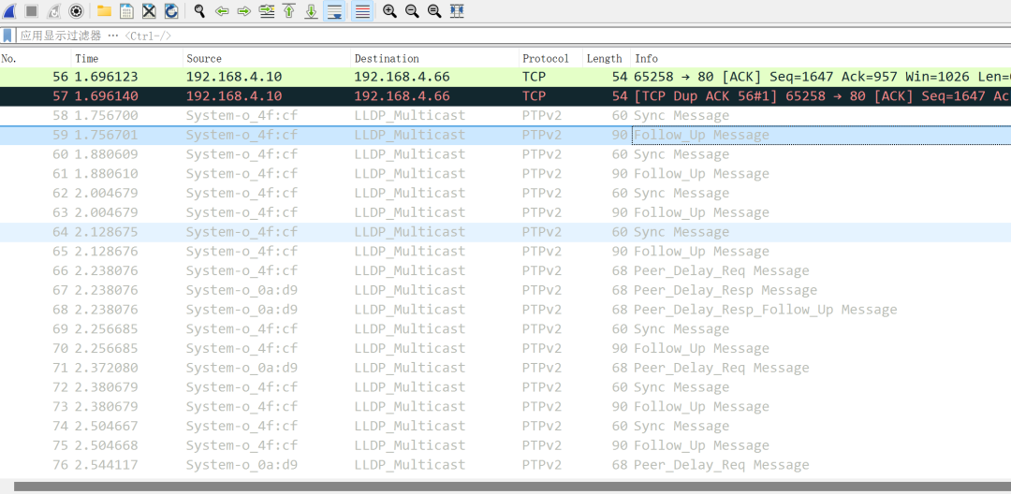Click the start capture shark fin icon

coord(9,11)
